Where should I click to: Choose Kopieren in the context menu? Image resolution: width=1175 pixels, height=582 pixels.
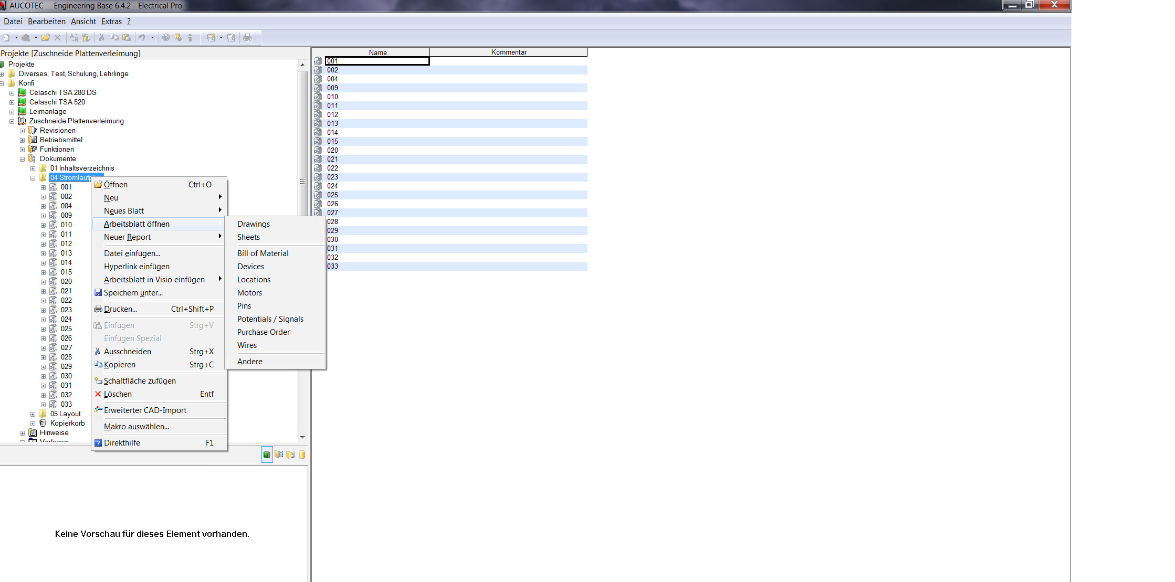(159, 365)
